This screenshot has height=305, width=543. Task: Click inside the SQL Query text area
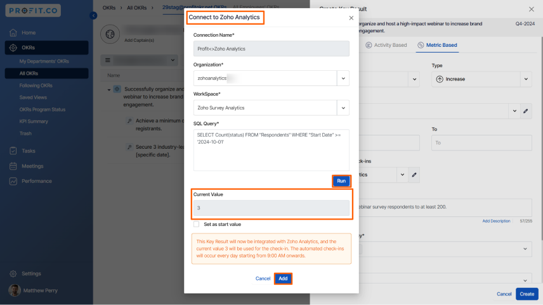coord(271,150)
